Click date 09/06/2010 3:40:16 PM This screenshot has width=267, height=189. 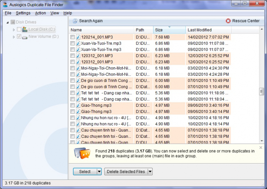(208, 105)
